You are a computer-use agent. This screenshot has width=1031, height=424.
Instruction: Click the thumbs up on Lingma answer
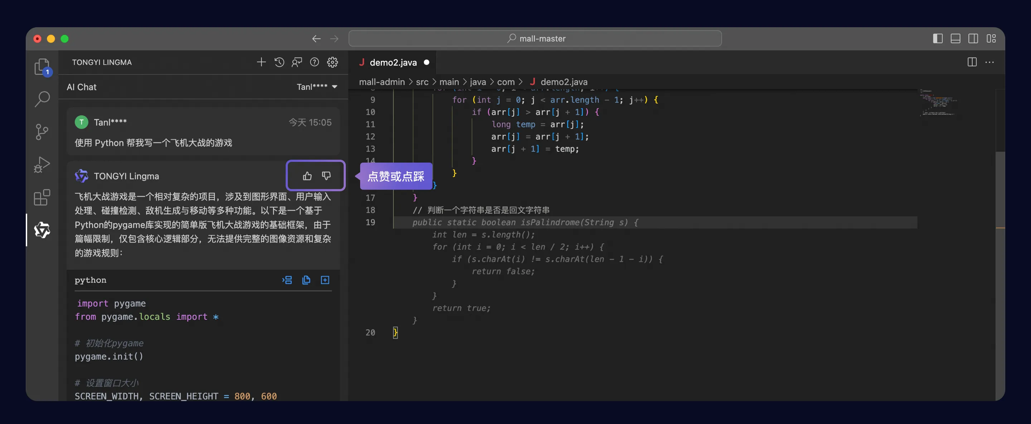pos(307,176)
